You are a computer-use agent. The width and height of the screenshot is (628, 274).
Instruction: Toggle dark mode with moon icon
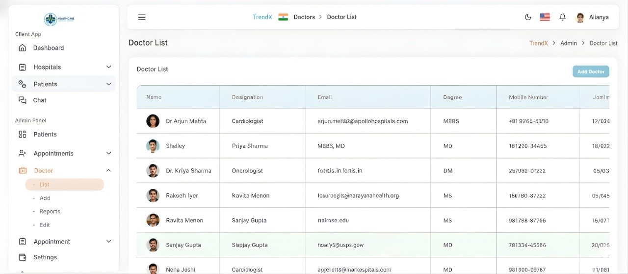pos(528,17)
